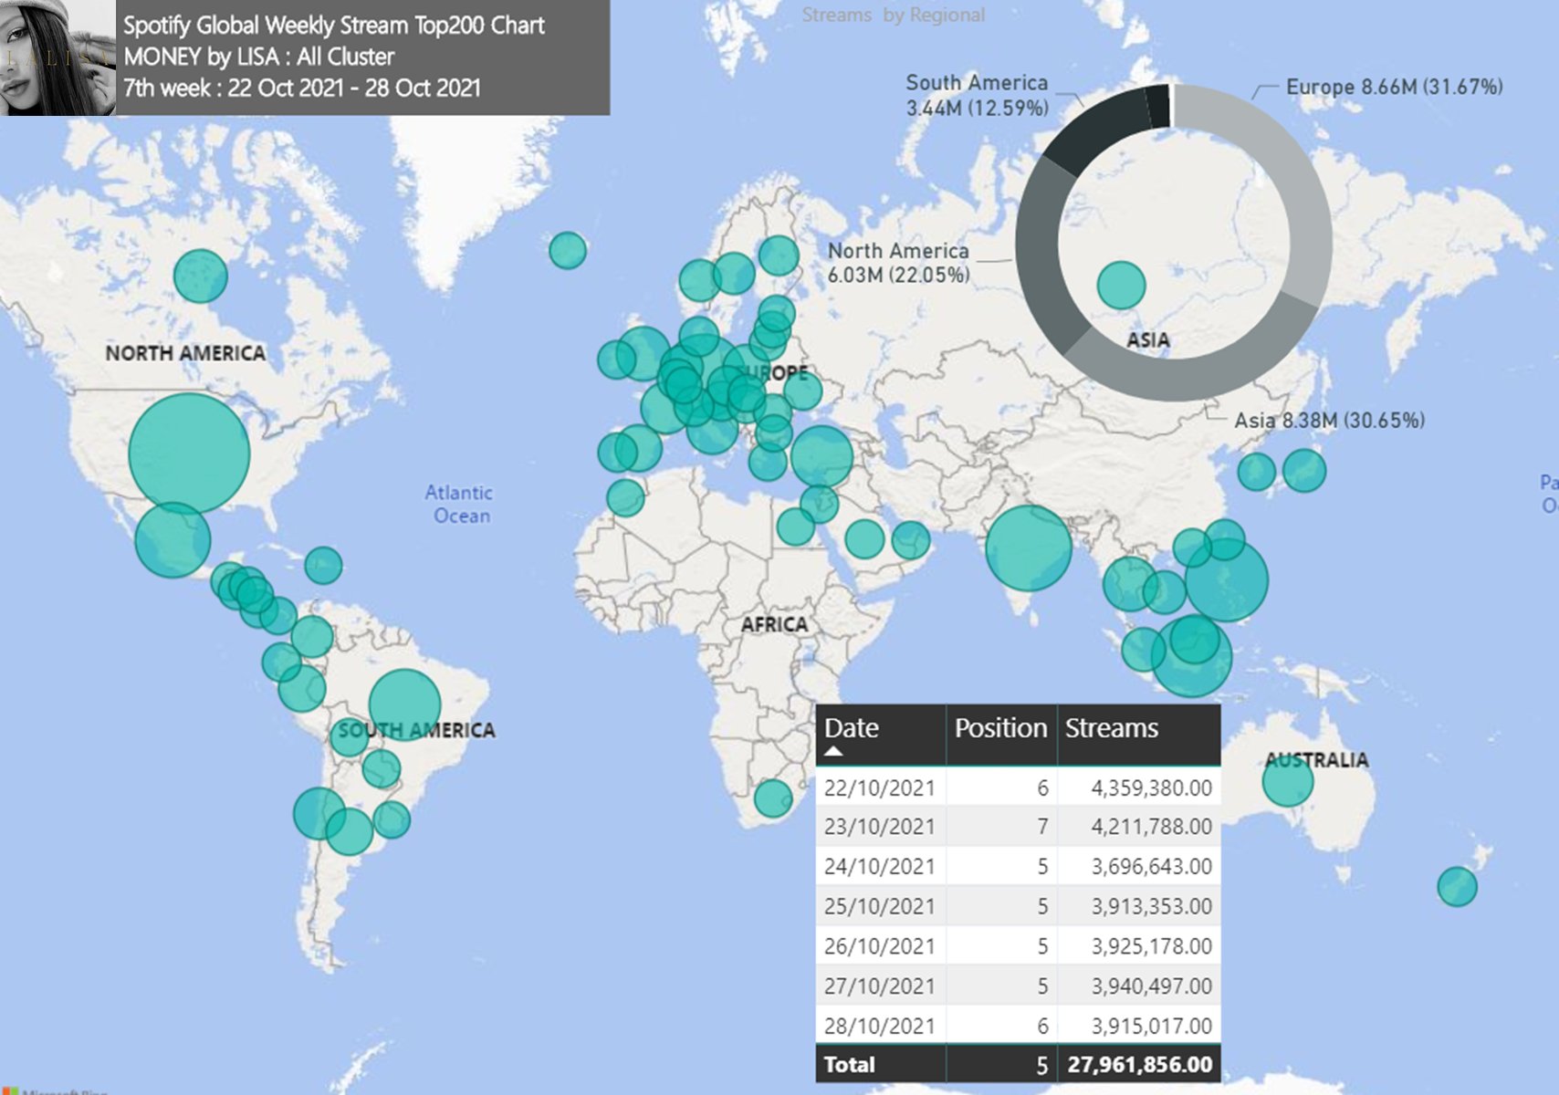
Task: Click the large United States bubble
Action: pyautogui.click(x=189, y=454)
